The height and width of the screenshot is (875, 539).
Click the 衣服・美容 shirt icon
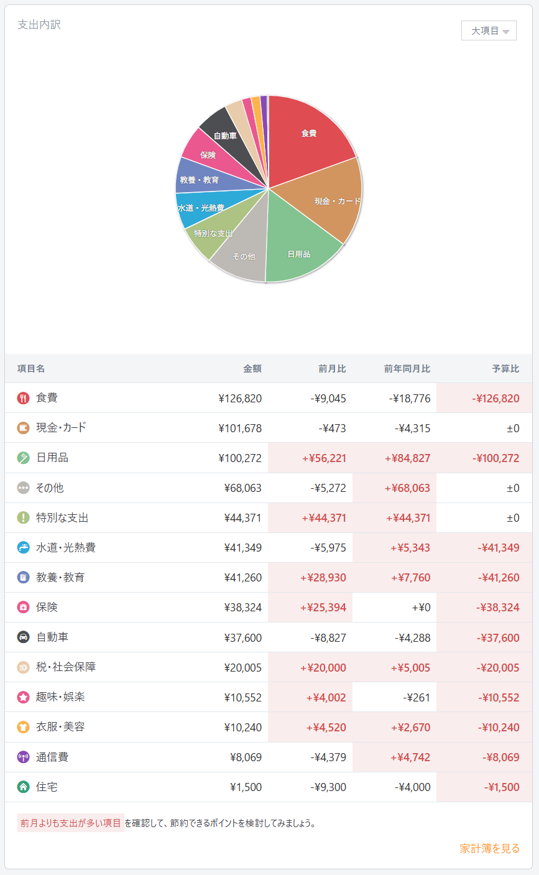(x=23, y=727)
